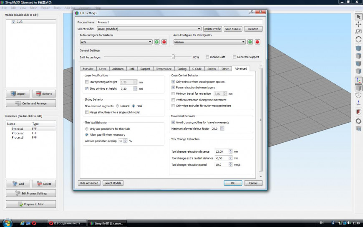
Task: Launch Internet Explorer from quick launch
Action: click(23, 223)
